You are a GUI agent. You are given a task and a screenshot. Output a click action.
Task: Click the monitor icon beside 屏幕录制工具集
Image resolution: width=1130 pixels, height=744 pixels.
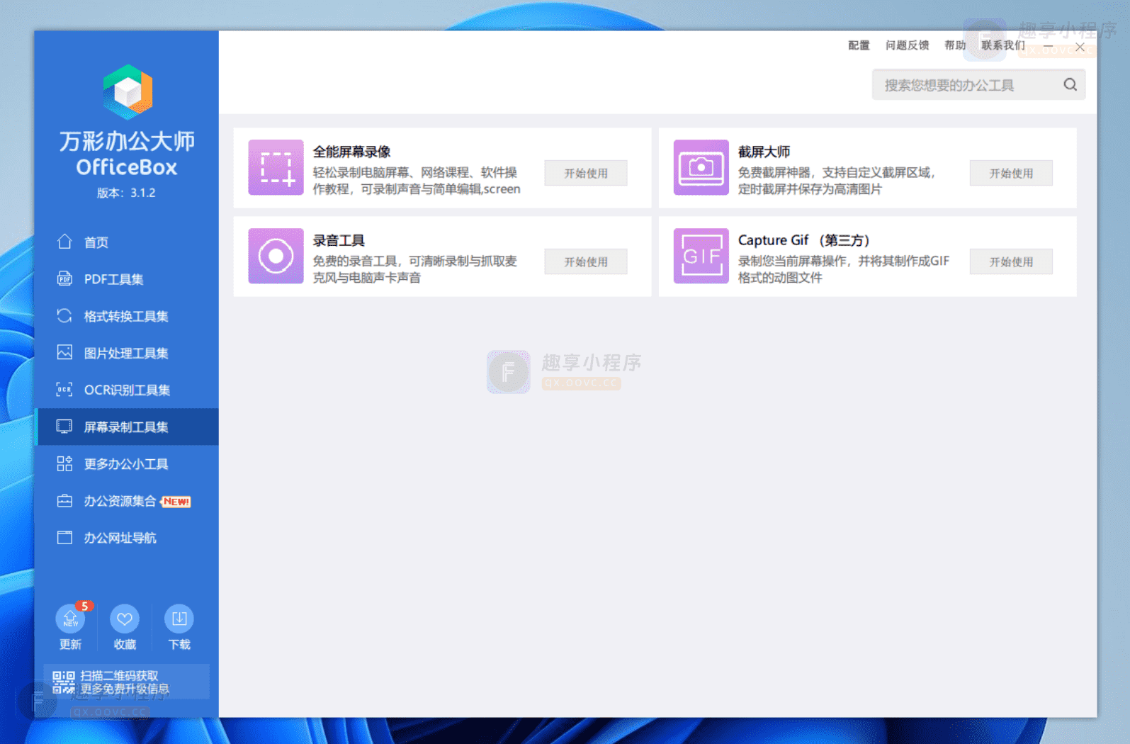point(64,426)
